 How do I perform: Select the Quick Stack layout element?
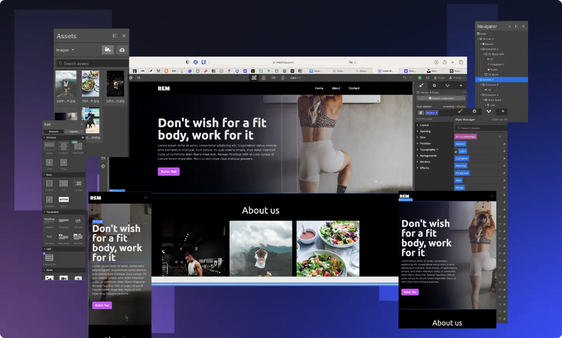[78, 146]
